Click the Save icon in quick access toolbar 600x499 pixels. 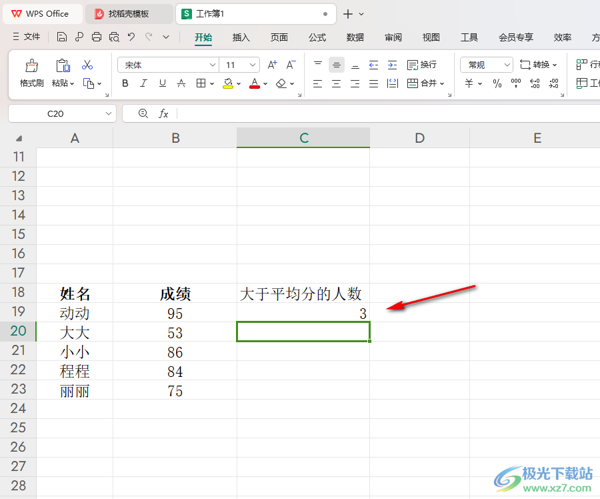tap(61, 37)
